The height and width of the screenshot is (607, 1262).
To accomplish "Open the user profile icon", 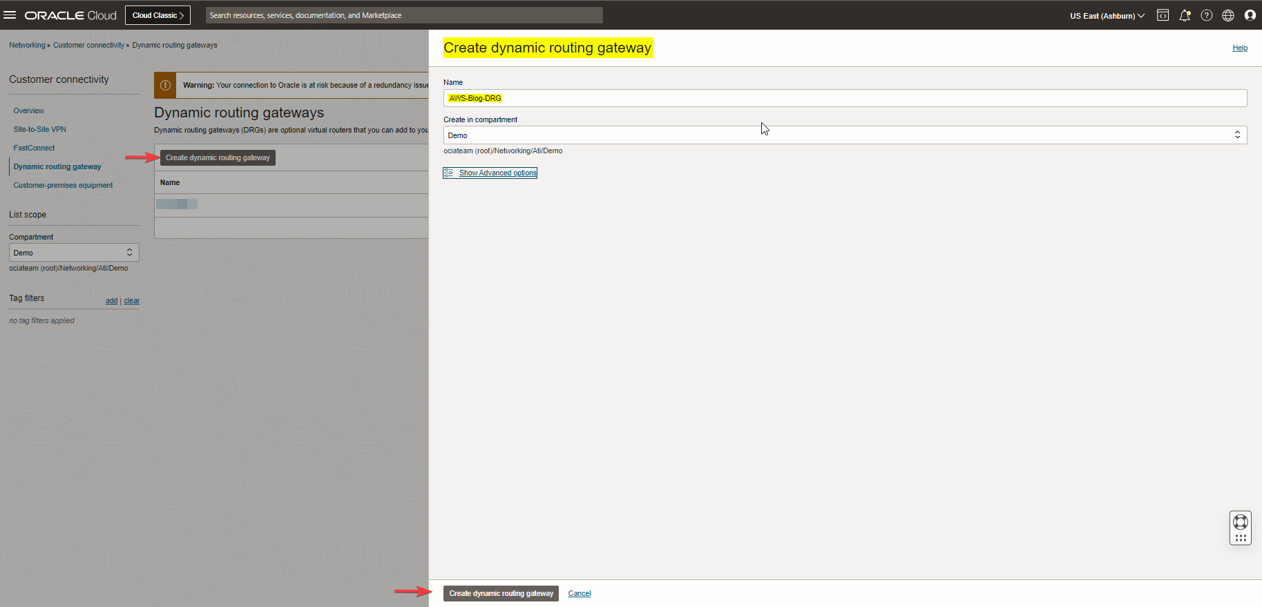I will [1250, 15].
